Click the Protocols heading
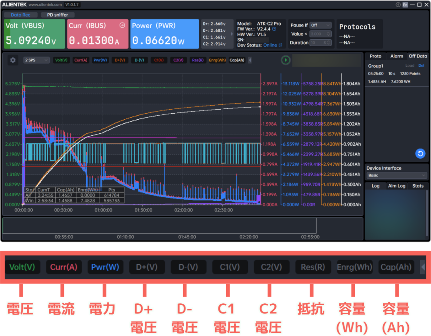The width and height of the screenshot is (431, 336). (x=357, y=27)
